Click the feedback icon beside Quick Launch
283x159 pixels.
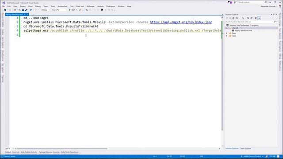tap(235, 2)
